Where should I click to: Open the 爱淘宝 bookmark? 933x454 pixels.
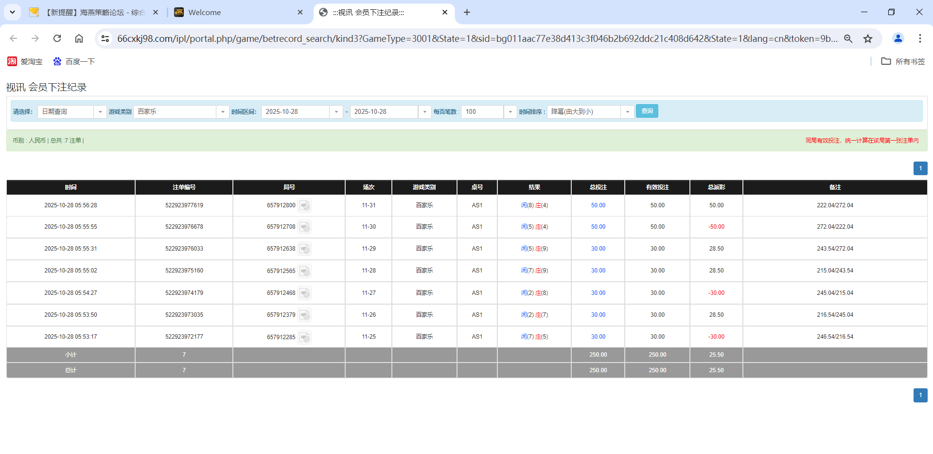click(x=25, y=61)
